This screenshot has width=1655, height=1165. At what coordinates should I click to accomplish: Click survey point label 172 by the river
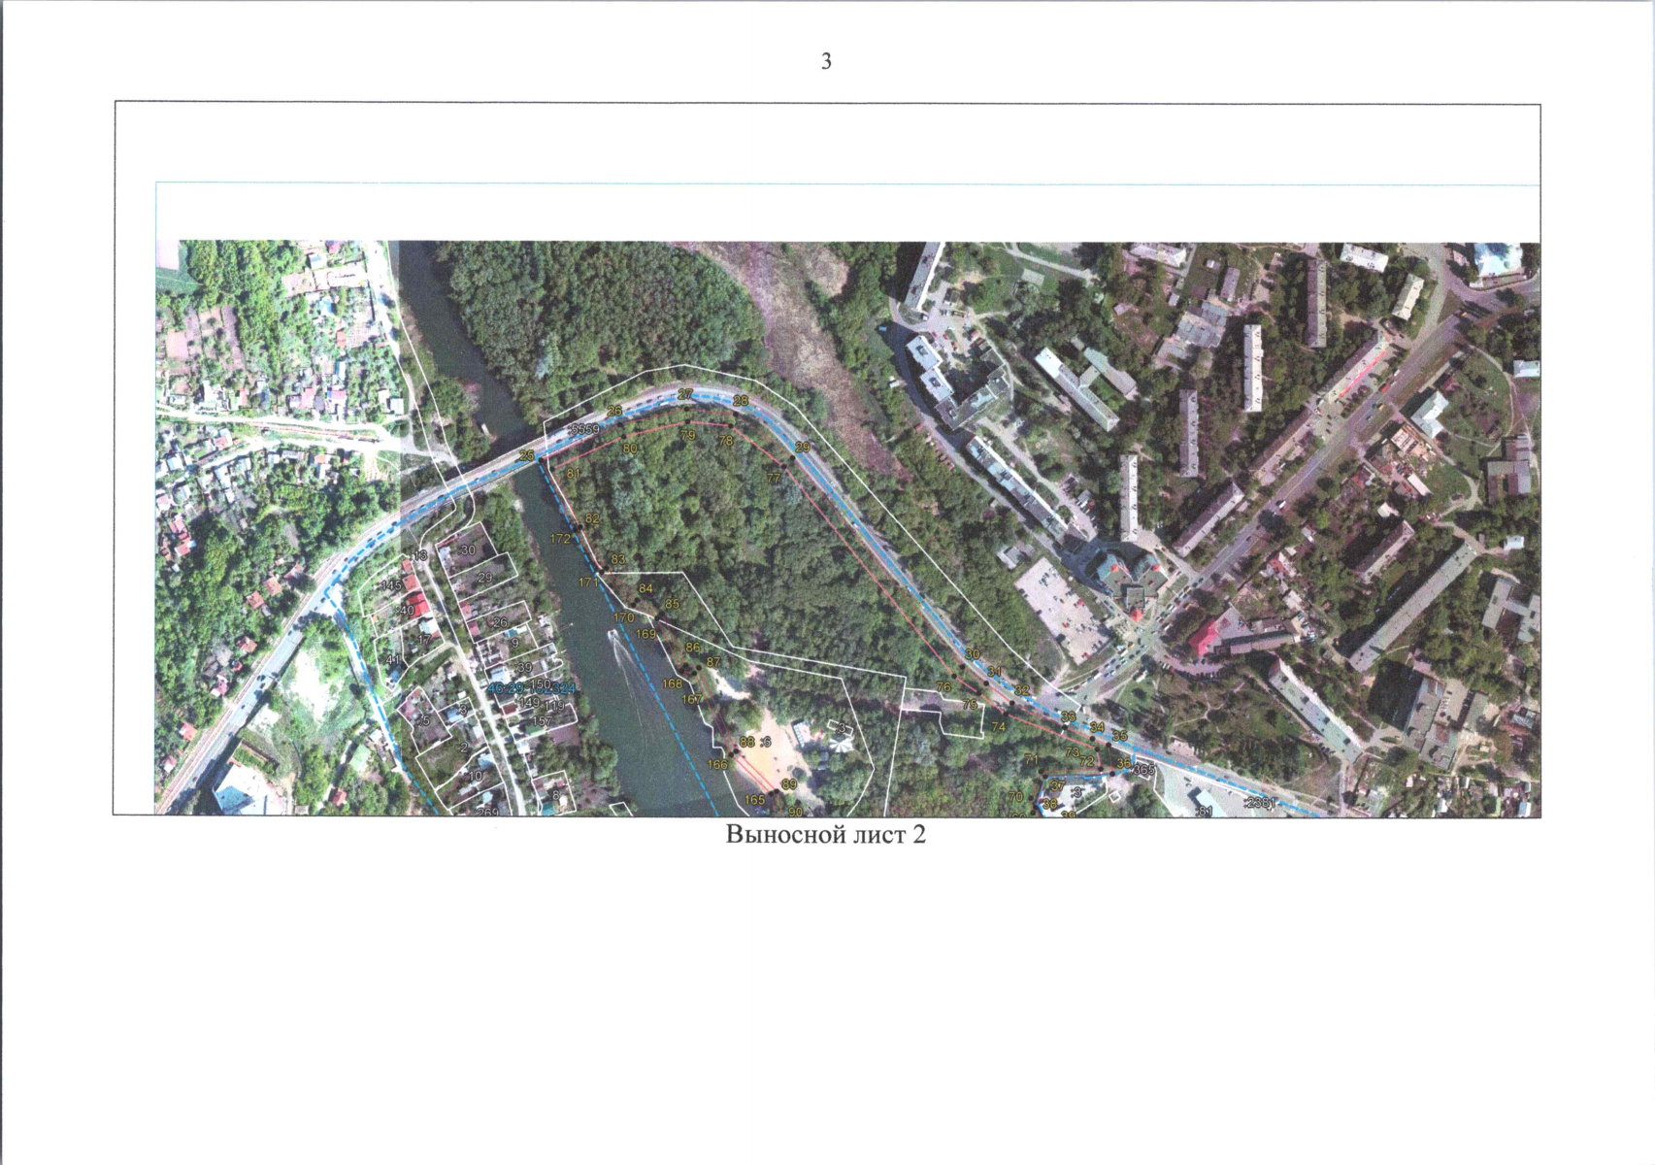point(560,538)
